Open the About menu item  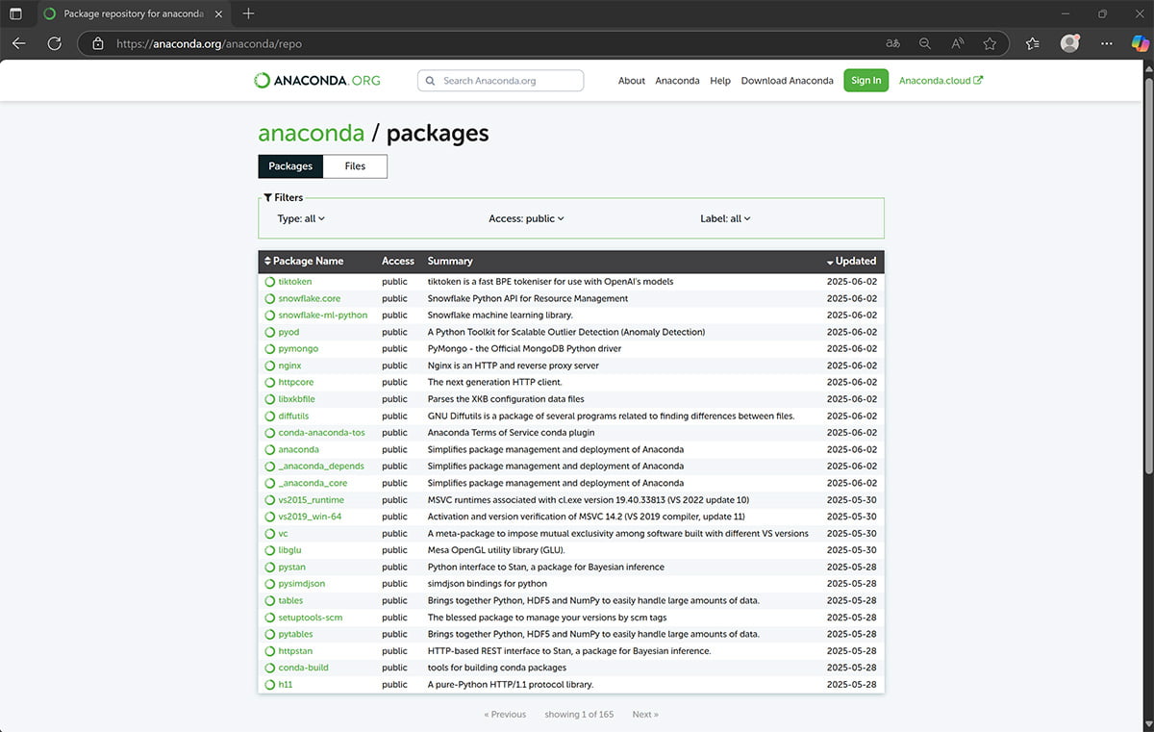coord(632,81)
